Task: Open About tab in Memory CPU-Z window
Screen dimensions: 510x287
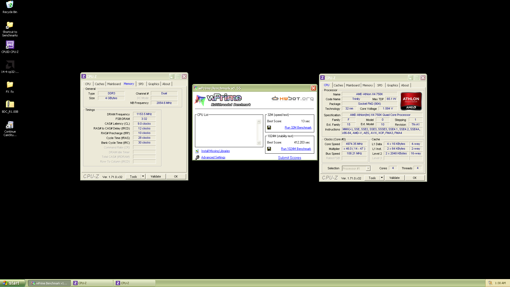Action: point(166,84)
